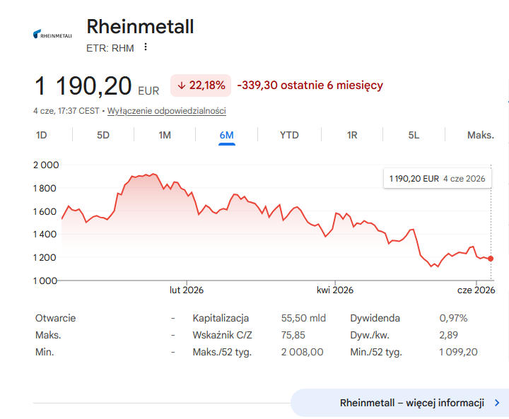509x419 pixels.
Task: Open the Maks. full history range
Action: [x=481, y=135]
